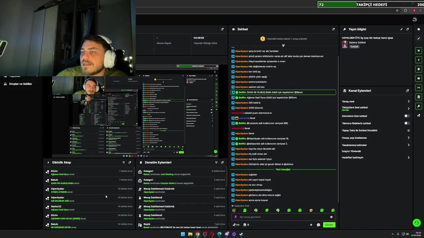Toggle the lightning activity feed sidebar icon

419,60
